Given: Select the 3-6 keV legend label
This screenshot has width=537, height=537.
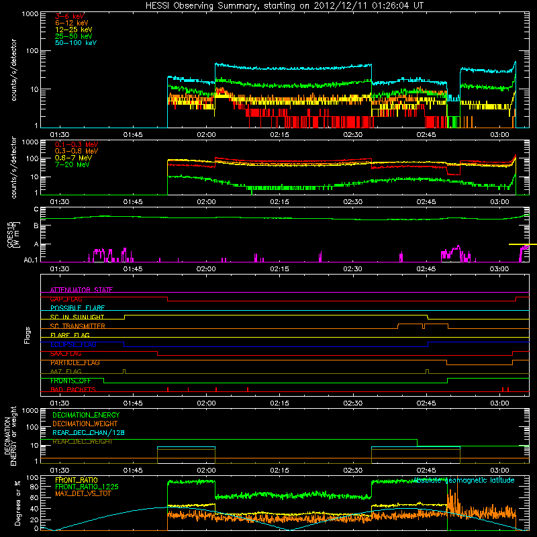Looking at the screenshot, I should point(70,16).
